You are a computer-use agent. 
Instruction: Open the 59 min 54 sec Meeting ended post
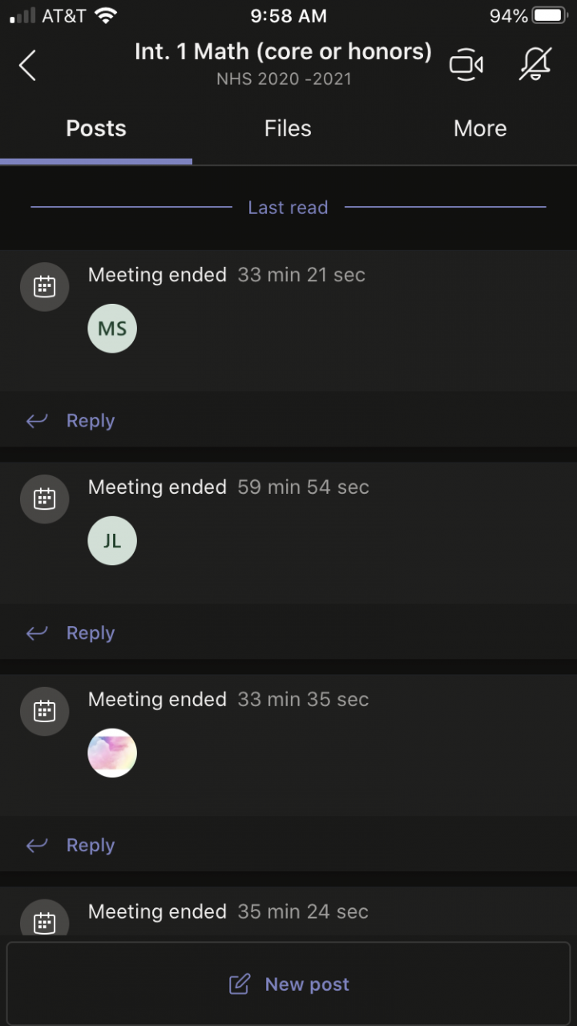(x=228, y=487)
